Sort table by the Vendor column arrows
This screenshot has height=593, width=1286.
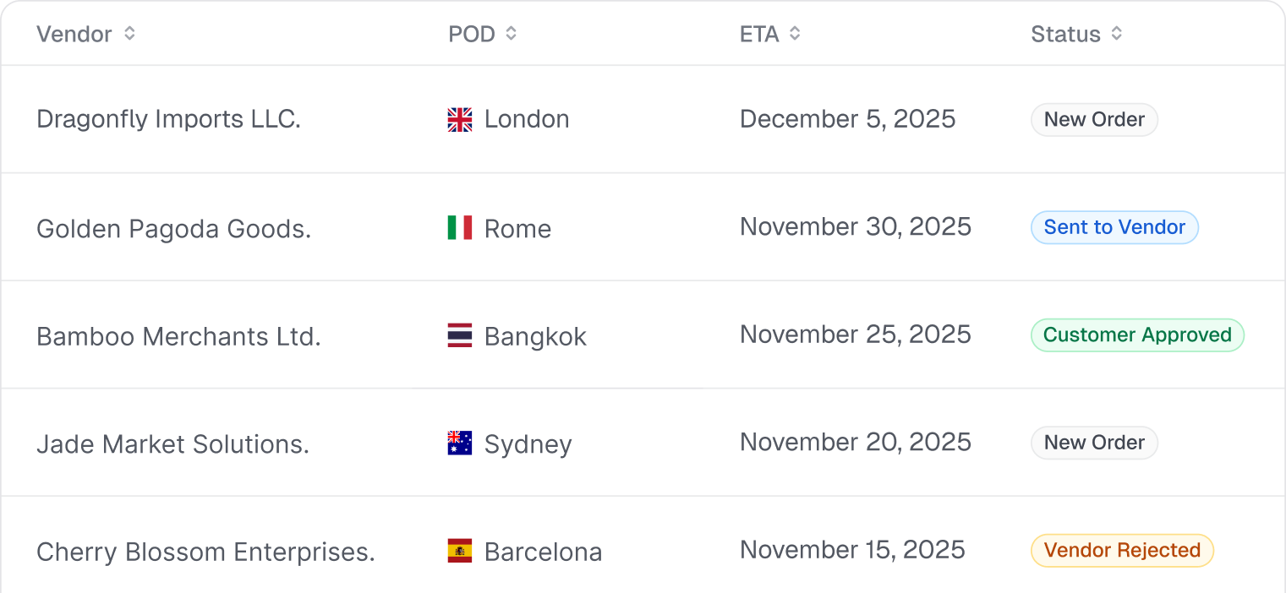click(129, 34)
